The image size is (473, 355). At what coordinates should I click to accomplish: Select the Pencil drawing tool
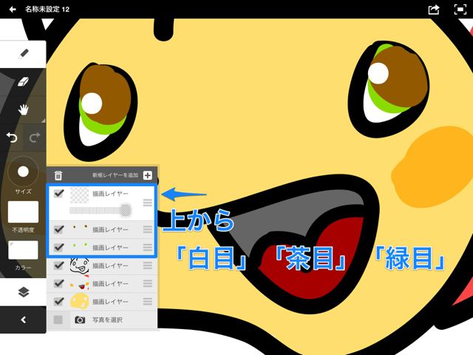point(23,54)
